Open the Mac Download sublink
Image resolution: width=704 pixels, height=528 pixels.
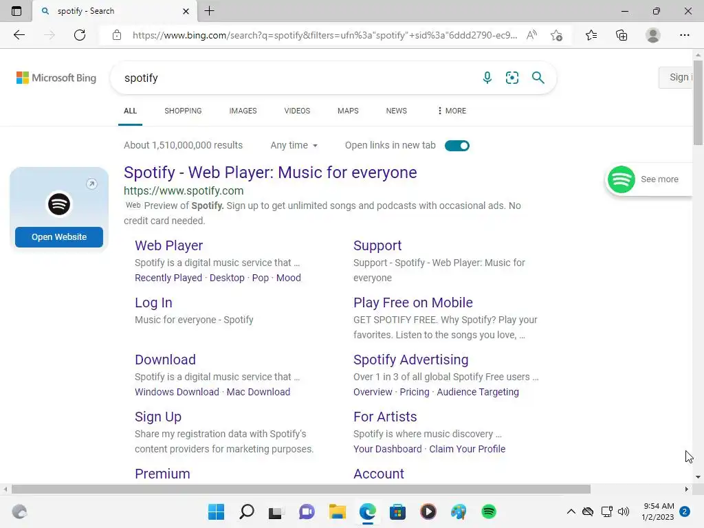258,392
